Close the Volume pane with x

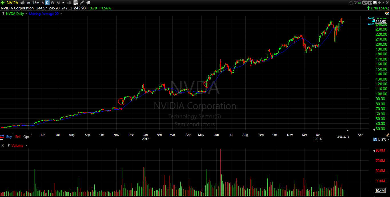tap(3, 146)
